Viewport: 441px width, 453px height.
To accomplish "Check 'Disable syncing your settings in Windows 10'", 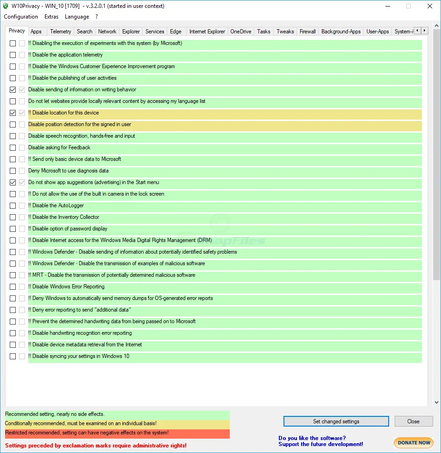I will [13, 356].
